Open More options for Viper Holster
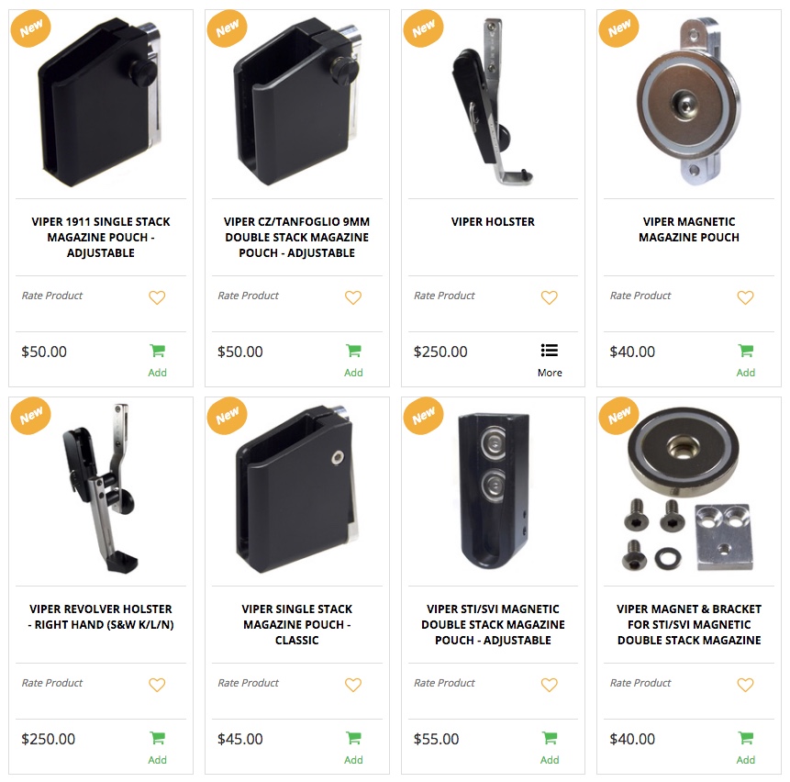Image resolution: width=790 pixels, height=782 pixels. tap(550, 361)
